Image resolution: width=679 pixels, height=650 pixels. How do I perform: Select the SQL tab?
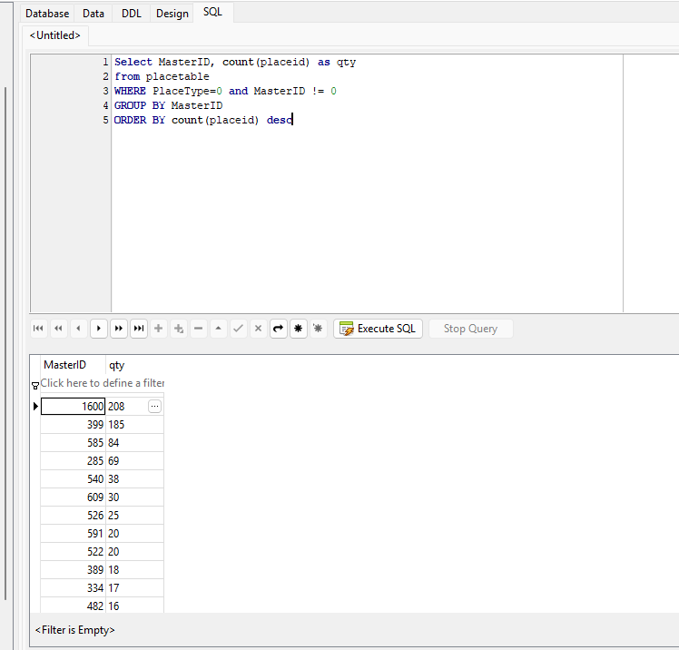[x=212, y=12]
